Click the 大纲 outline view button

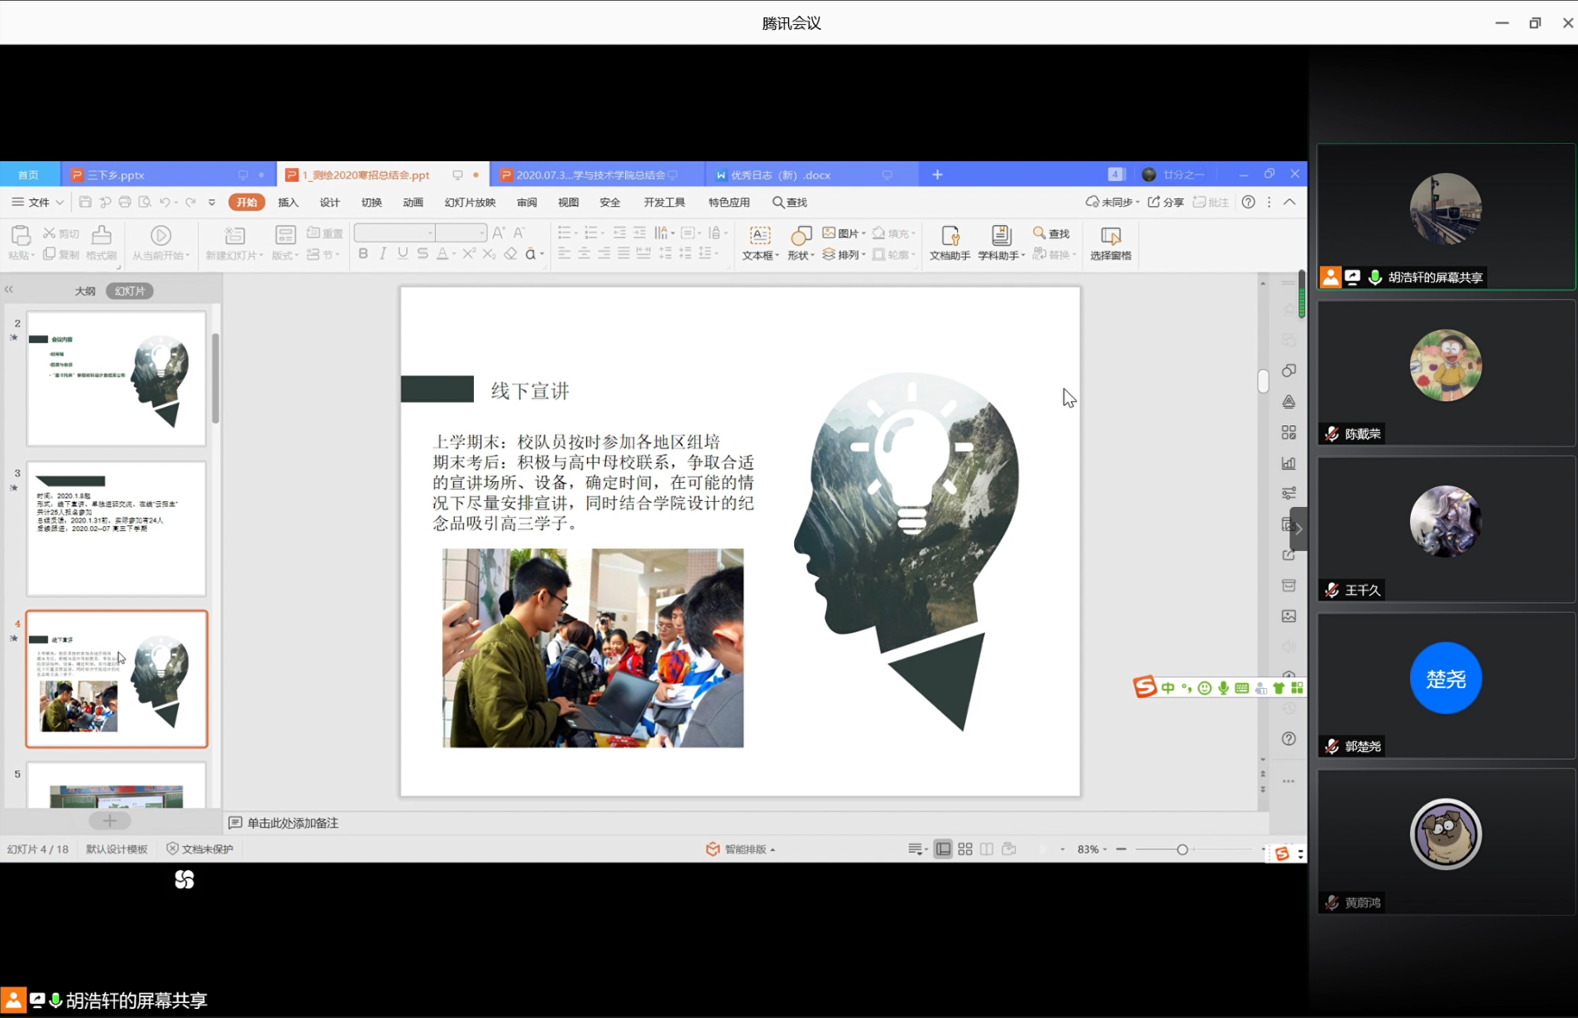pos(85,291)
